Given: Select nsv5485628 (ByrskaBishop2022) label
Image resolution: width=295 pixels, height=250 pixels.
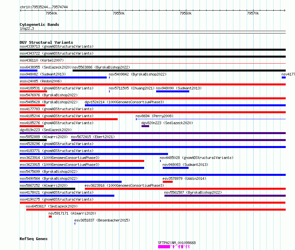Looking at the screenshot, I should (x=49, y=102).
